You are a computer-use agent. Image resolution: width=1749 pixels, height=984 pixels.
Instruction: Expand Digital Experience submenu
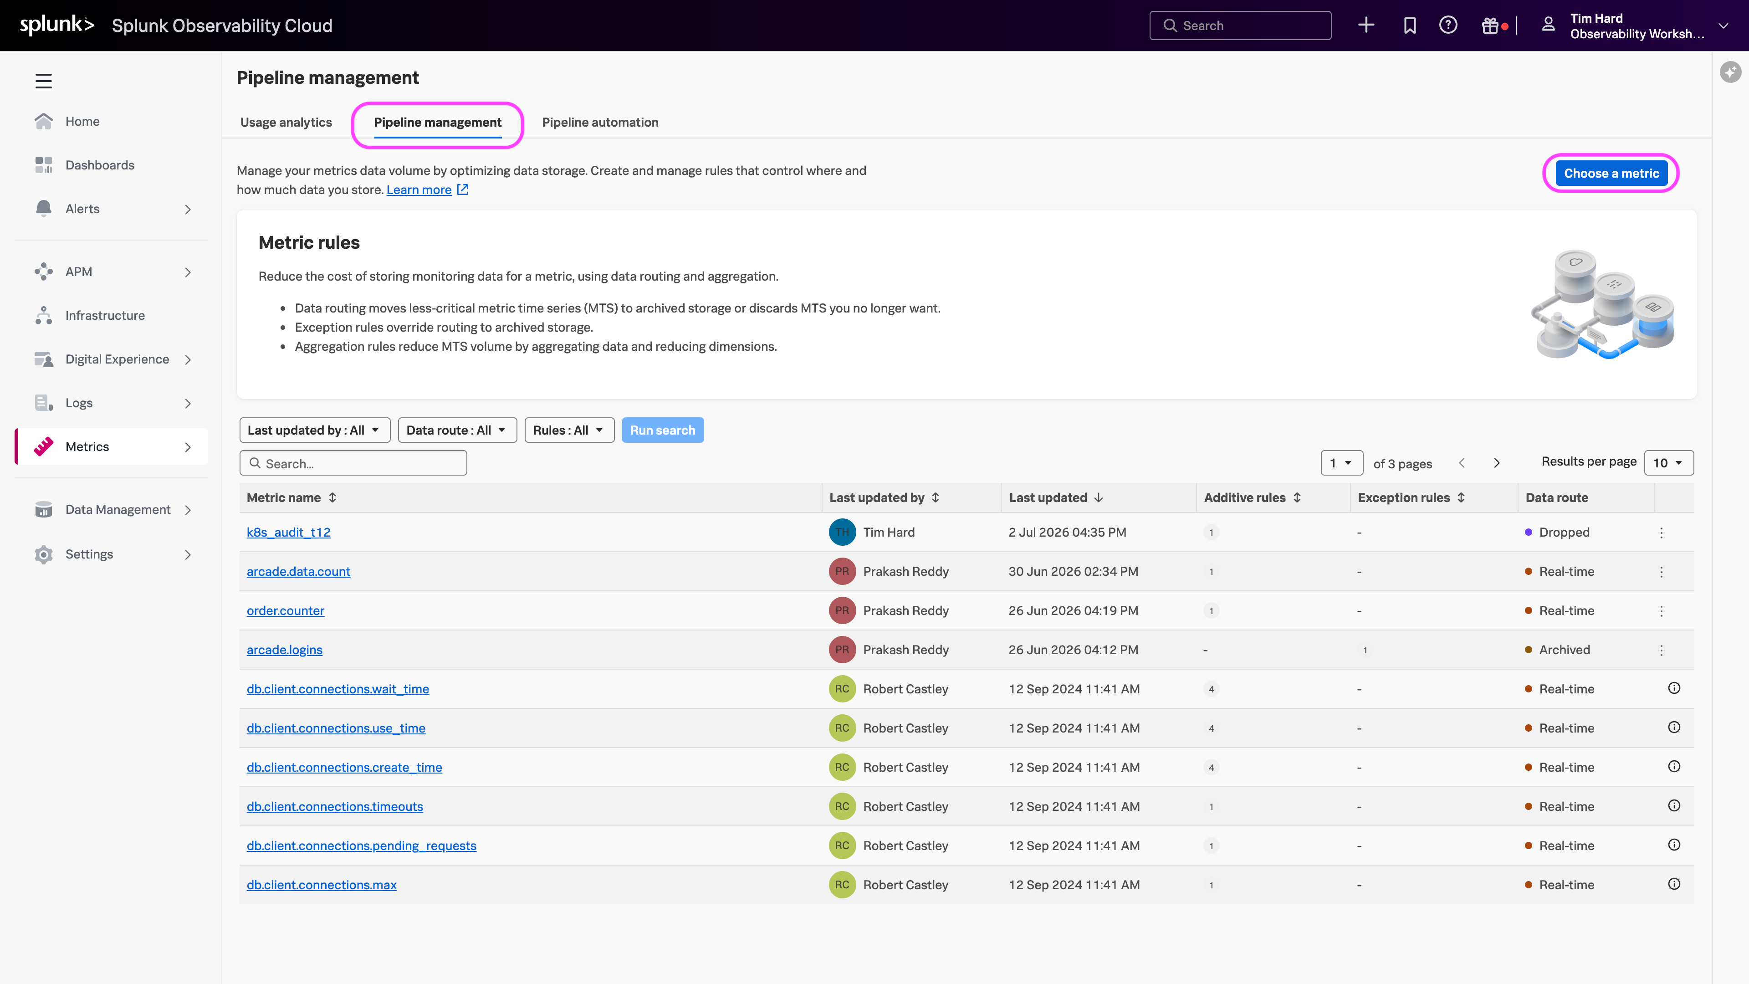[x=188, y=359]
